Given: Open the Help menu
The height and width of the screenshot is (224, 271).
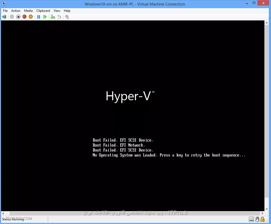Looking at the screenshot, I should (67, 11).
